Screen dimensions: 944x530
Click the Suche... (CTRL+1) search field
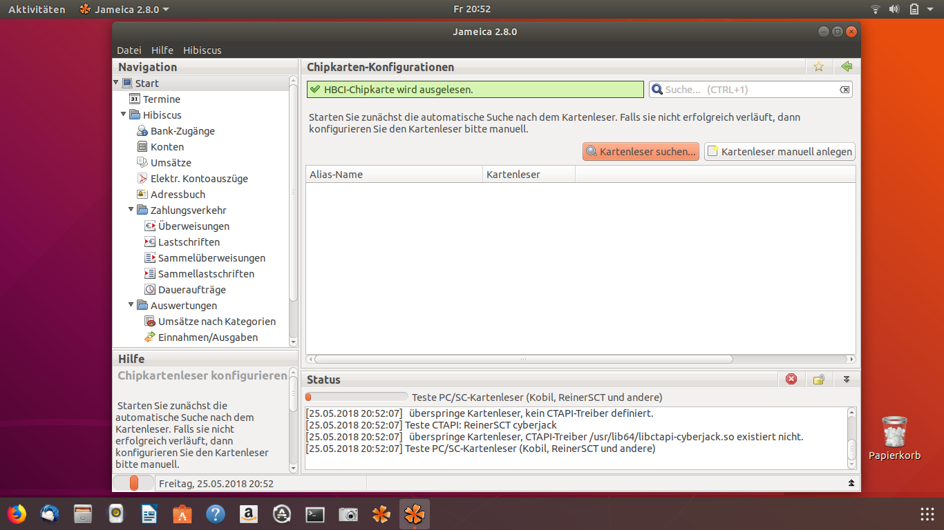tap(751, 90)
